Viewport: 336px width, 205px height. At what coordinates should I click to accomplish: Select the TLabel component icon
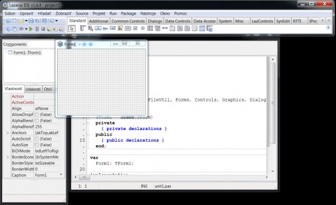click(x=105, y=29)
